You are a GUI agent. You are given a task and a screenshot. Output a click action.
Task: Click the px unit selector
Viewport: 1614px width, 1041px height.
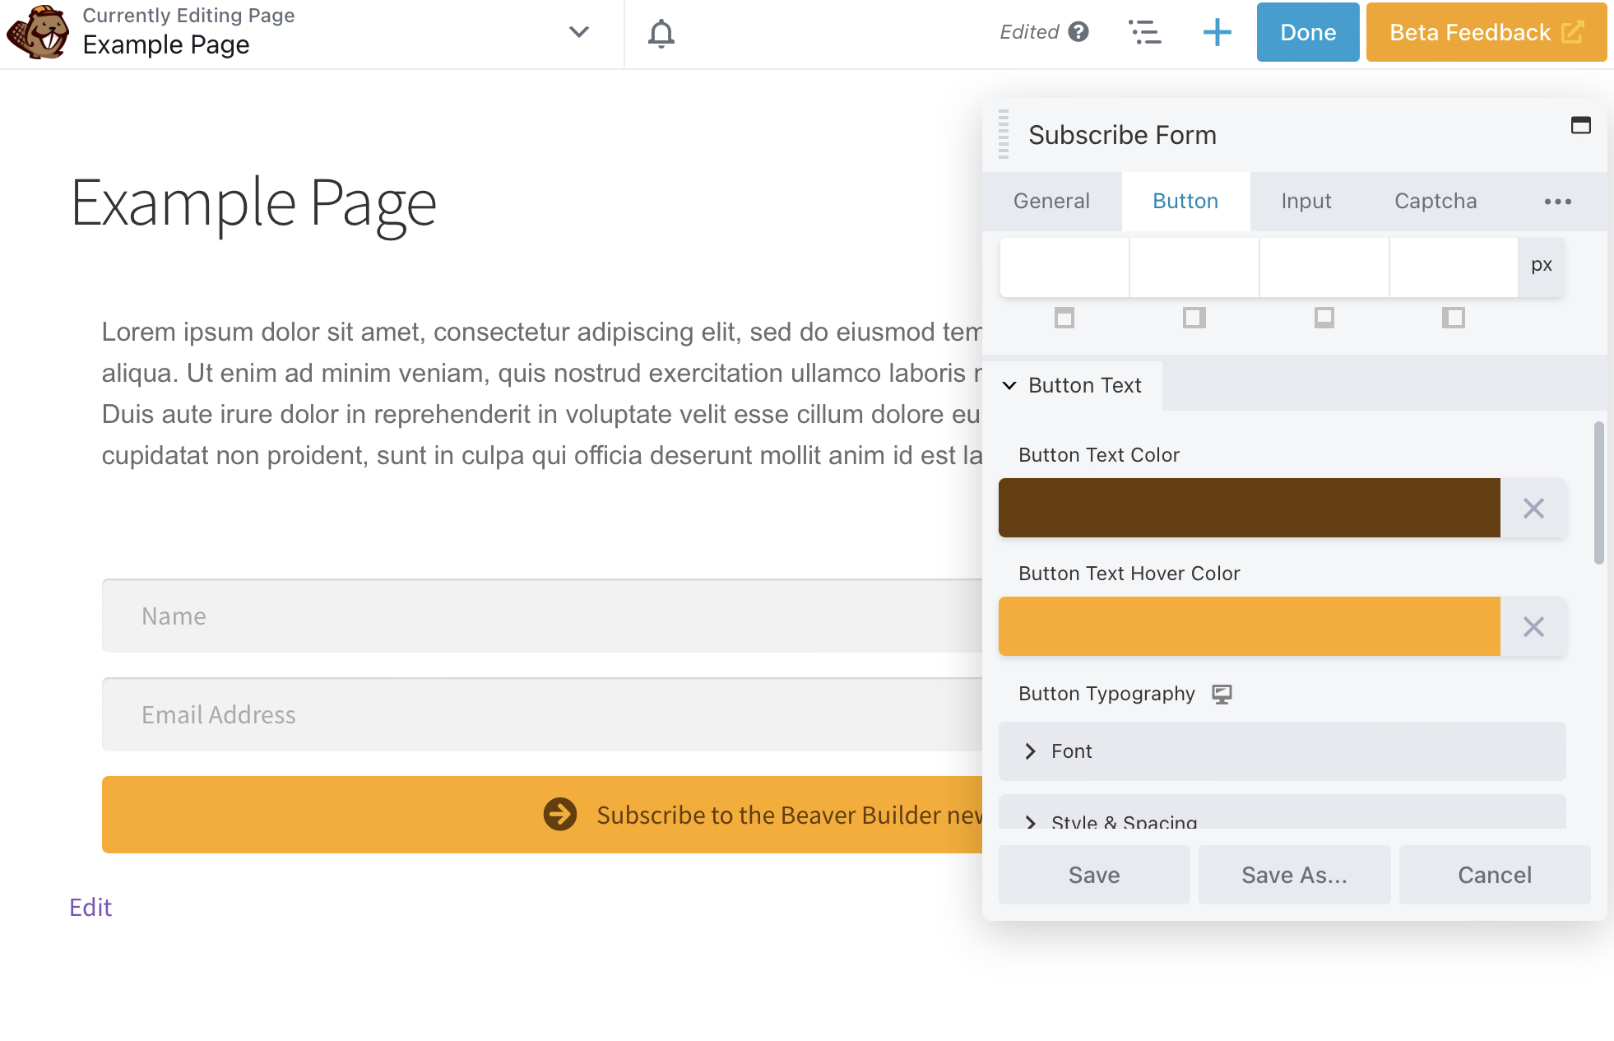pyautogui.click(x=1541, y=266)
